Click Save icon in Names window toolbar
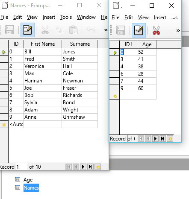Viewport: 189px width, 199px height. tap(9, 30)
